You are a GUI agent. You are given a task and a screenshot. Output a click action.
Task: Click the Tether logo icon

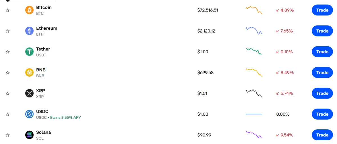pyautogui.click(x=30, y=52)
